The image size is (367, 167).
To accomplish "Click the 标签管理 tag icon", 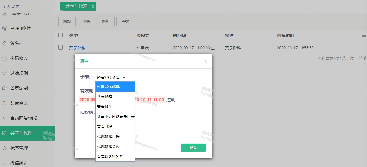I will [4, 148].
